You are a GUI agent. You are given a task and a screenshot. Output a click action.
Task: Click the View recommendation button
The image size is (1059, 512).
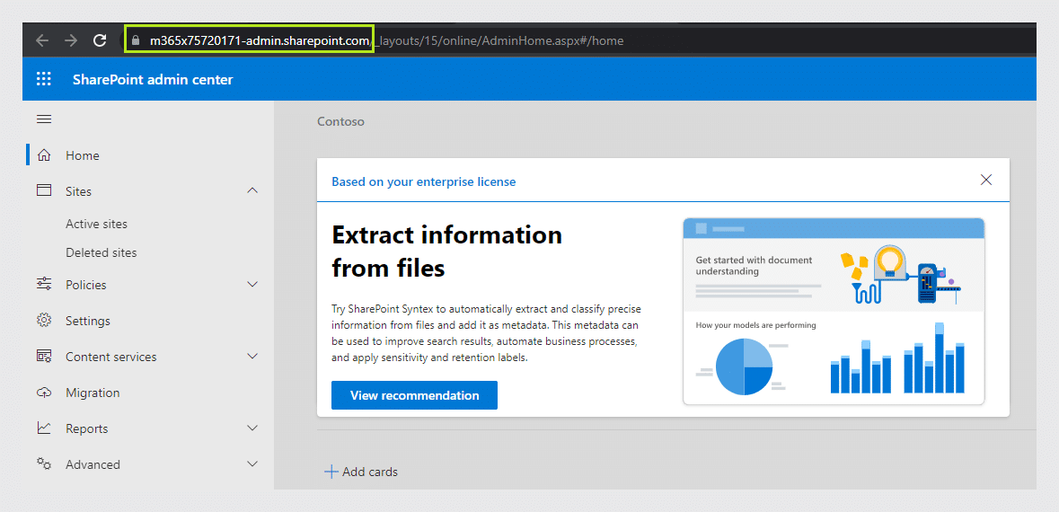pyautogui.click(x=414, y=395)
